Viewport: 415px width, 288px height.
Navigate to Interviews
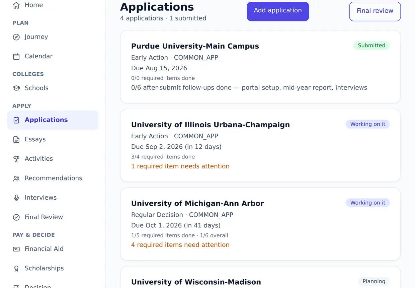pos(53,198)
